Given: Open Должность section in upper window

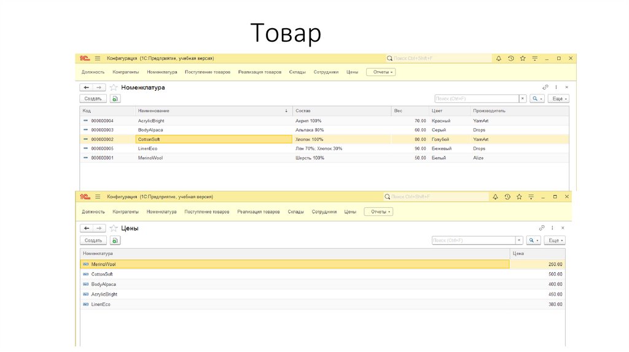Looking at the screenshot, I should (93, 72).
